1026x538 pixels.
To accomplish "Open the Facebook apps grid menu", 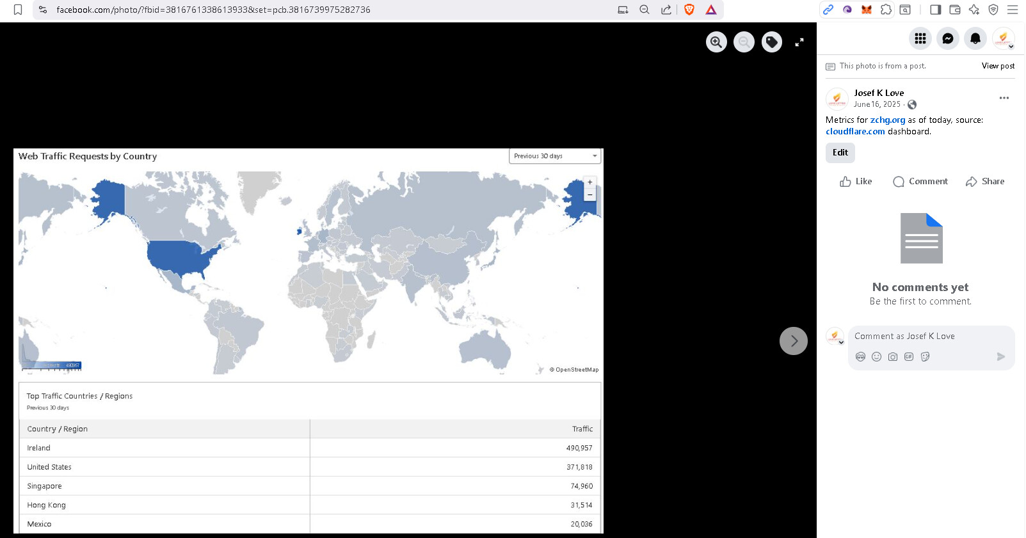I will [920, 38].
